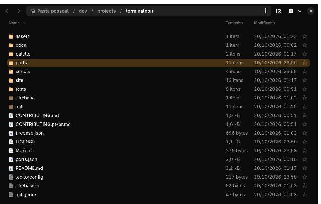Image resolution: width=321 pixels, height=204 pixels.
Task: Select the 'Makefile' file name
Action: (25, 151)
